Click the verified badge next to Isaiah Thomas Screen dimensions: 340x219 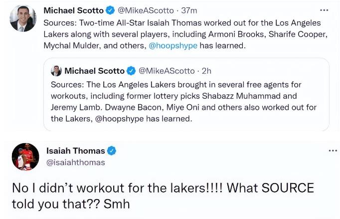(112, 151)
